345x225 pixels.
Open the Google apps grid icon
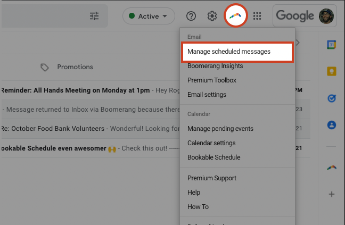pos(257,16)
